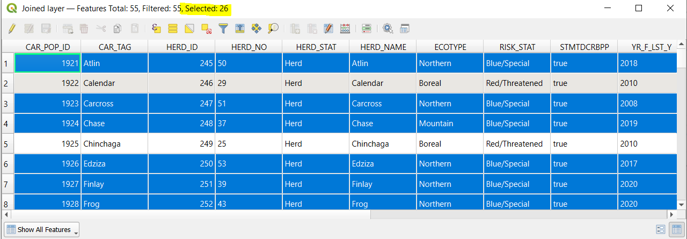Toggle Move selection to top
Screen dimensions: 687x239
pyautogui.click(x=240, y=28)
